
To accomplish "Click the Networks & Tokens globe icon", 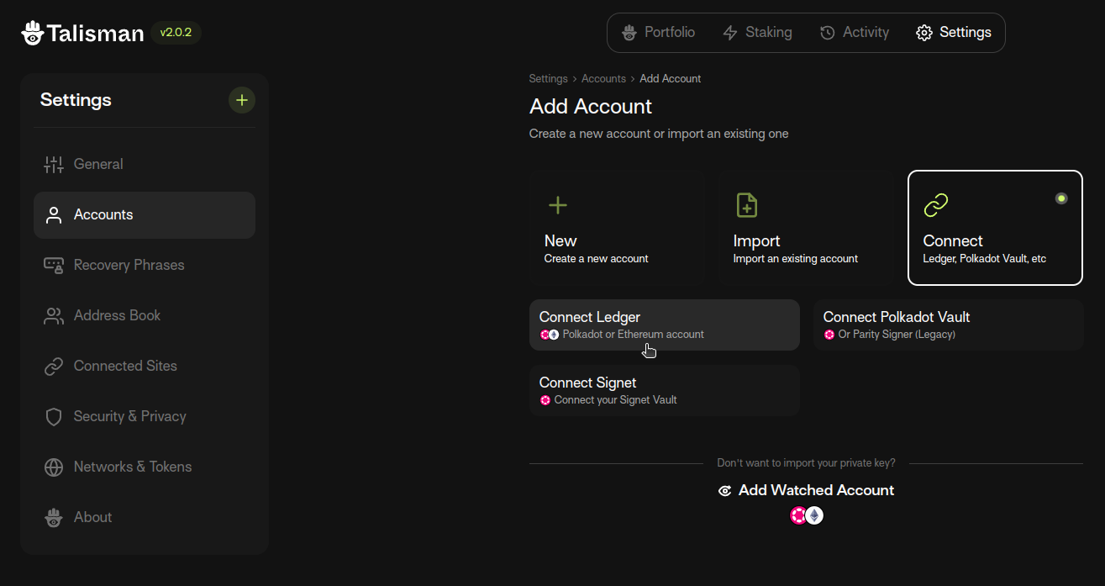I will click(x=54, y=467).
